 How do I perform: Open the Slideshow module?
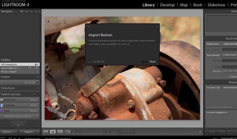216,5
